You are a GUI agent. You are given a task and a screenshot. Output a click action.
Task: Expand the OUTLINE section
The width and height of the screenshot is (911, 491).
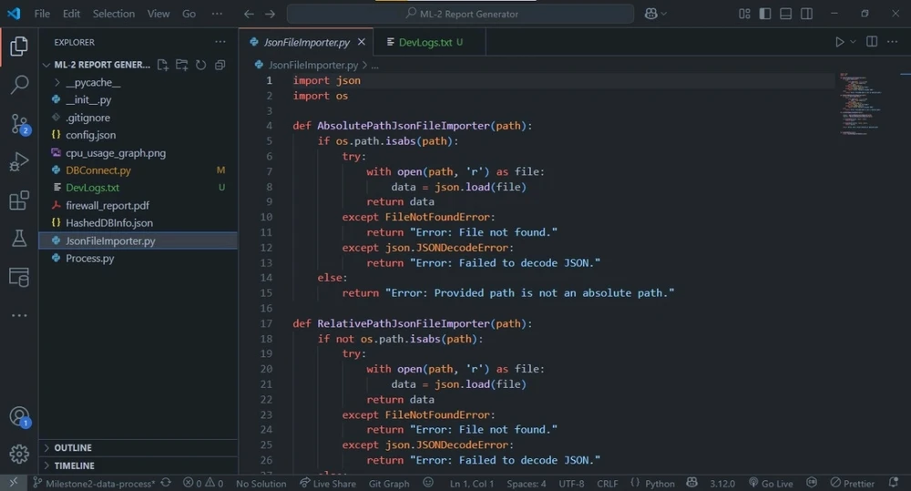(x=73, y=448)
